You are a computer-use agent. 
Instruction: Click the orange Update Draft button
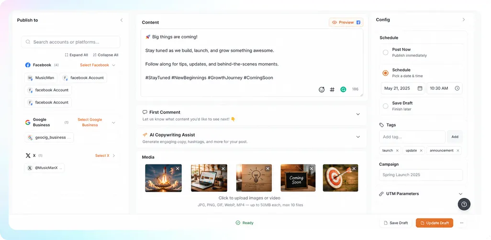435,223
